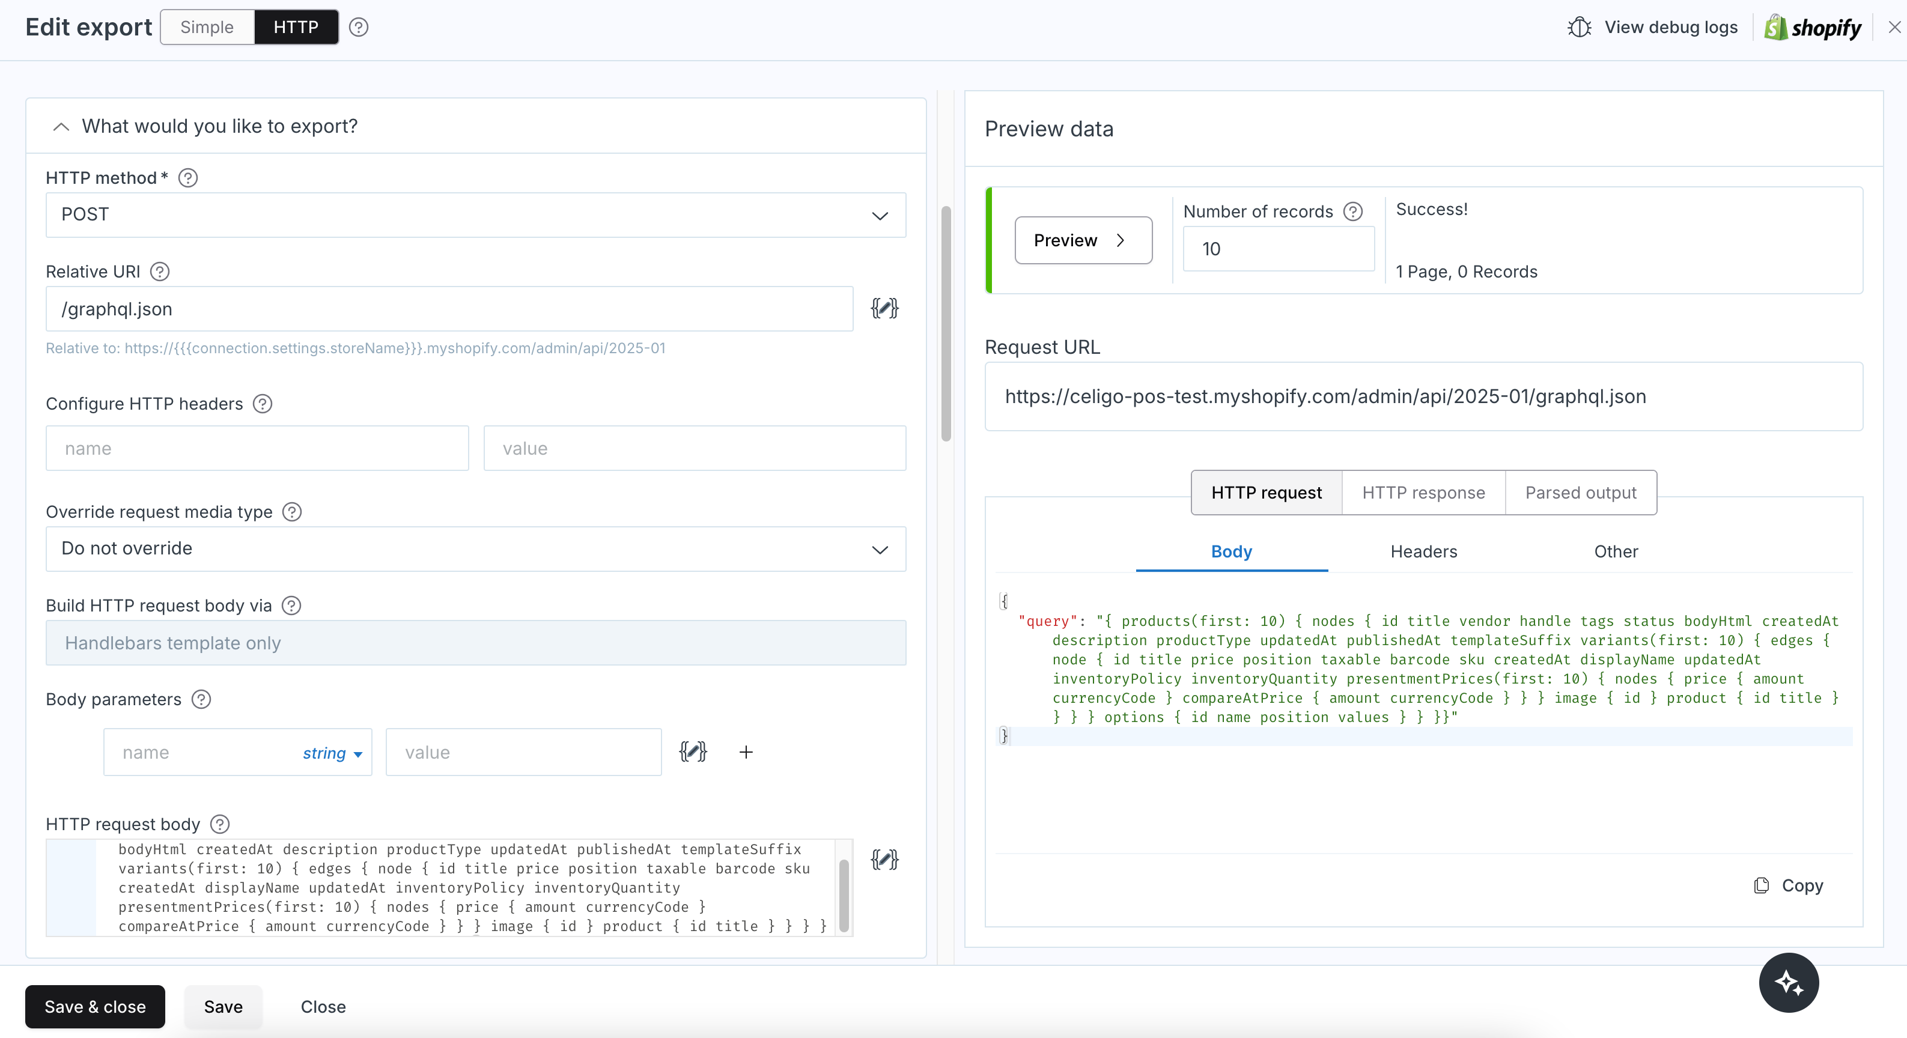Image resolution: width=1907 pixels, height=1038 pixels.
Task: Close the Edit export drawer
Action: pos(1894,28)
